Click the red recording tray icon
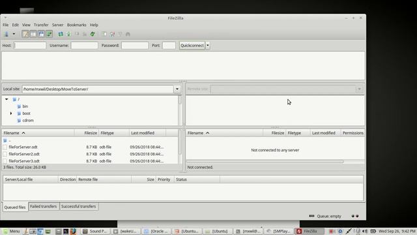417x235 pixels. pos(332,231)
